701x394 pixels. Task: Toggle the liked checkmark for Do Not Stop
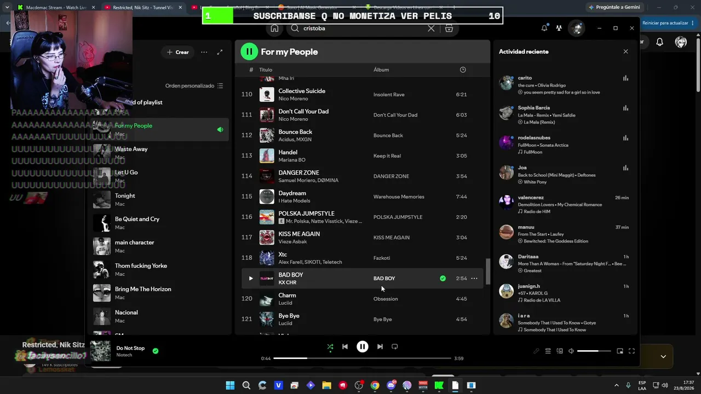coord(156,351)
